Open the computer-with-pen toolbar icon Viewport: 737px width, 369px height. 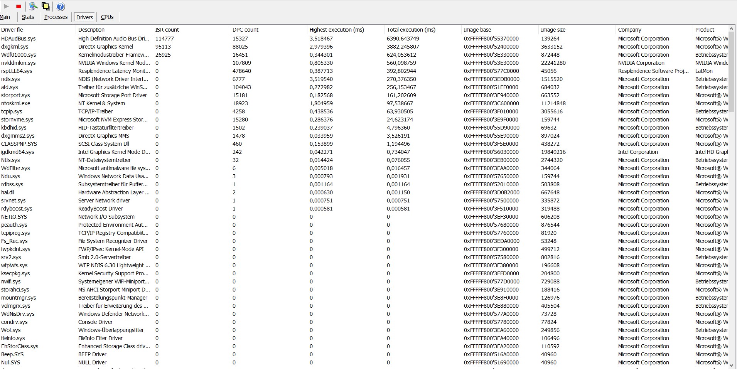pyautogui.click(x=33, y=6)
